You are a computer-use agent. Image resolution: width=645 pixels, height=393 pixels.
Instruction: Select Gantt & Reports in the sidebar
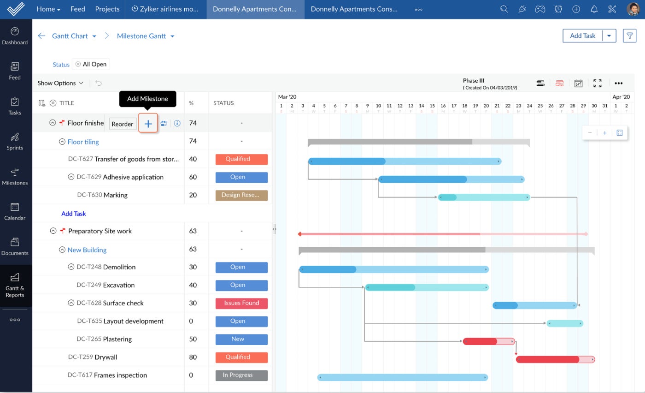[x=15, y=286]
